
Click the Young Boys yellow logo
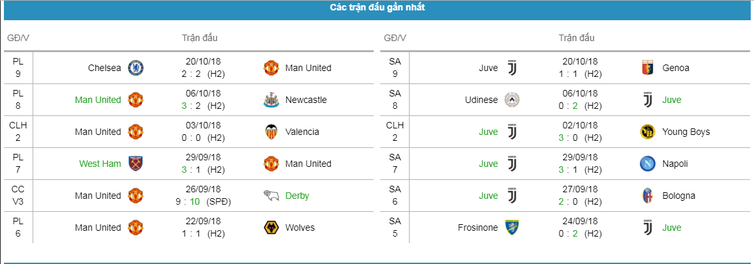tap(648, 132)
